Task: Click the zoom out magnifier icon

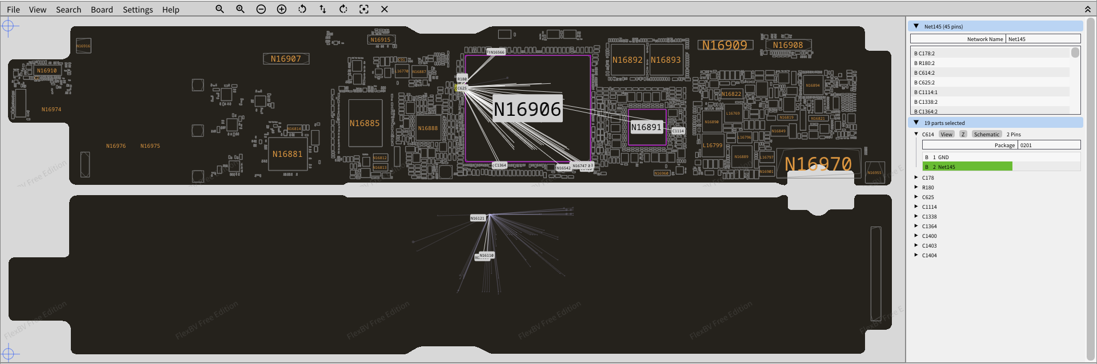Action: click(x=219, y=9)
